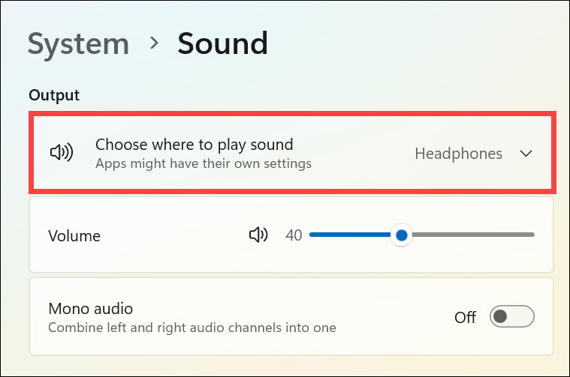Screen dimensions: 570x377
Task: Click the 'Choose where to play sound' label
Action: tap(194, 145)
